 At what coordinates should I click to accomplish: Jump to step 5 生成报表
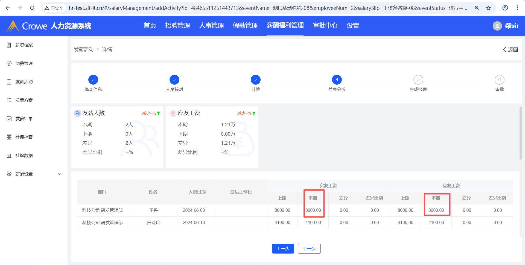(x=418, y=80)
